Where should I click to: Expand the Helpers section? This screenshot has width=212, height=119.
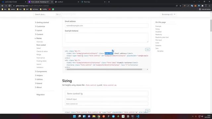point(39,75)
